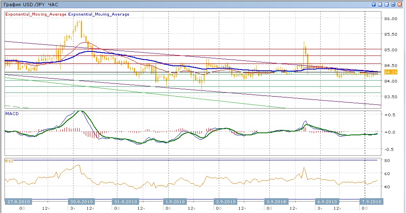Click the 2.9.2010 date marker
This screenshot has width=406, height=213.
tap(225, 201)
